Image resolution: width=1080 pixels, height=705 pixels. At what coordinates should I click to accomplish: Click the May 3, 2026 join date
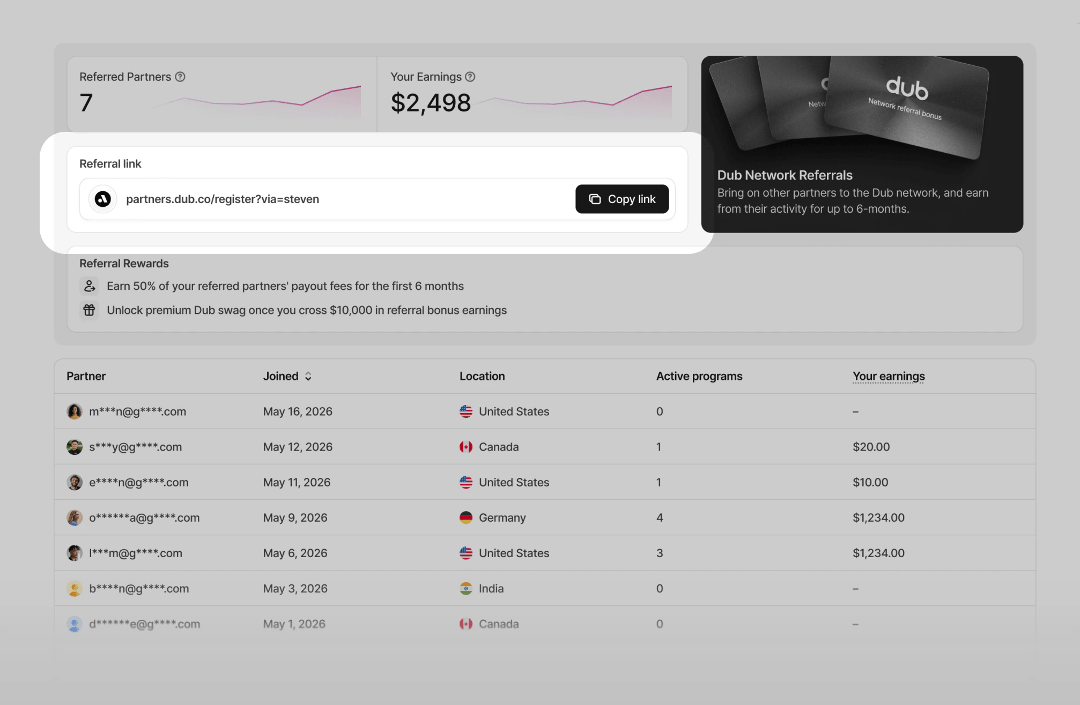pos(295,588)
